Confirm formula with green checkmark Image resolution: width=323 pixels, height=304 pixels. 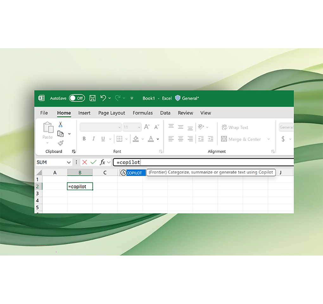(93, 162)
